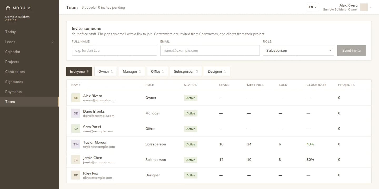Click into the Email input field
Viewport: 379px width, 189px height.
210,50
